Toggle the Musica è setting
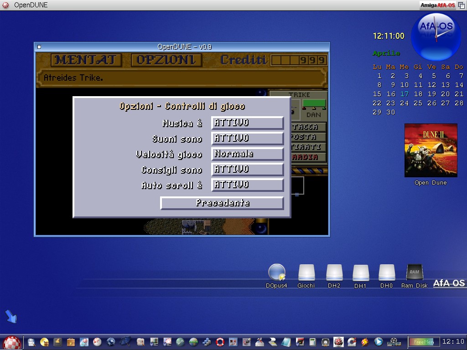 point(247,123)
